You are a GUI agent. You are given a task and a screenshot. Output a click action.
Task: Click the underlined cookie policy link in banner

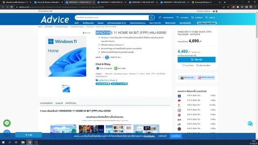pos(149,136)
